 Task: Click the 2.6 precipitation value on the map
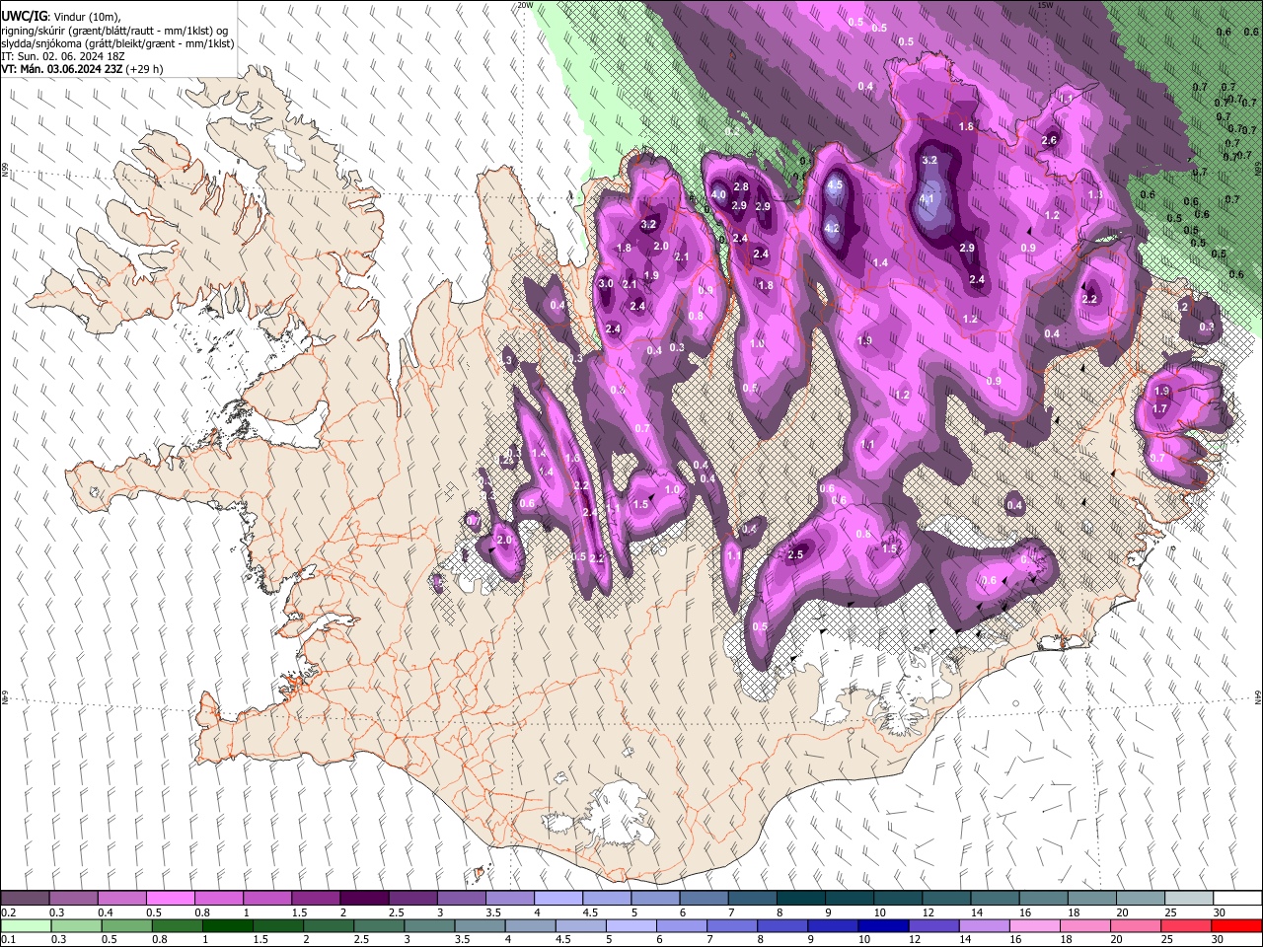click(x=1049, y=140)
